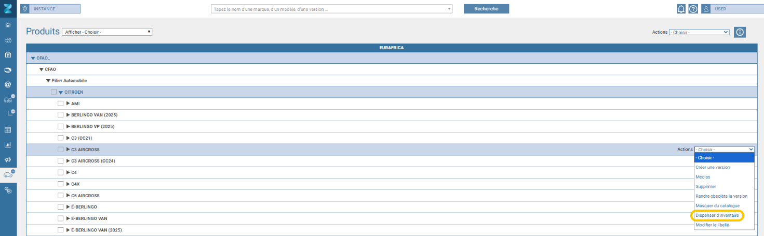Tick the BERLINGO VAN (2025) checkbox
This screenshot has height=236, width=764.
61,115
